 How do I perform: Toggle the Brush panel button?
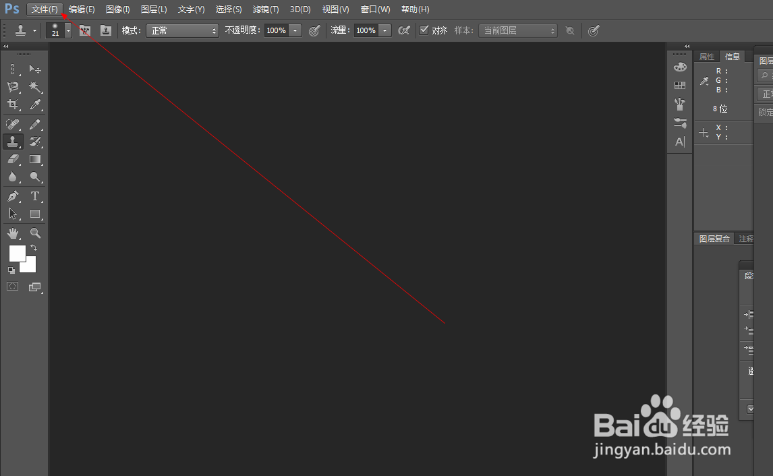click(x=85, y=30)
